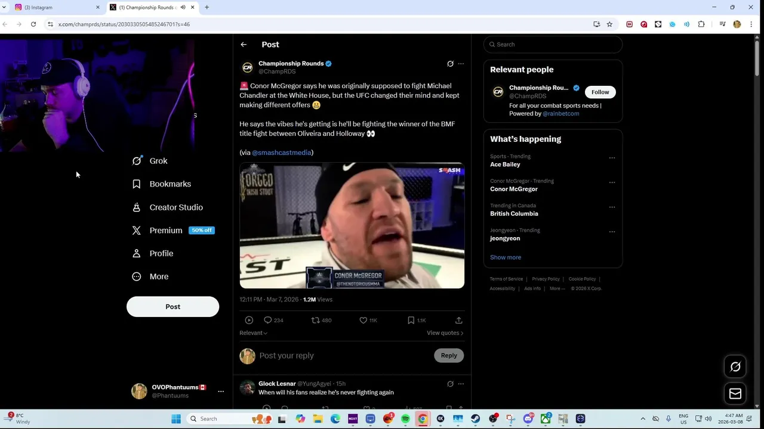Screen dimensions: 764x429
Task: Click the X logo next to Premium
Action: click(137, 230)
